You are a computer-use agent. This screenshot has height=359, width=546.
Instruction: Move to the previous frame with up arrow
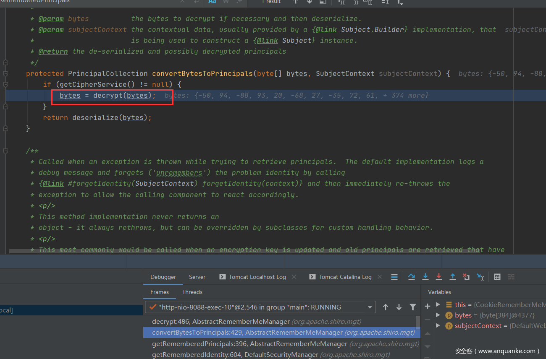(385, 307)
